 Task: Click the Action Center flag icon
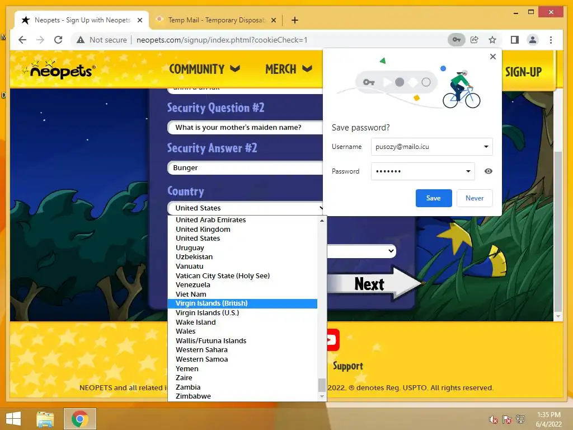click(x=507, y=419)
